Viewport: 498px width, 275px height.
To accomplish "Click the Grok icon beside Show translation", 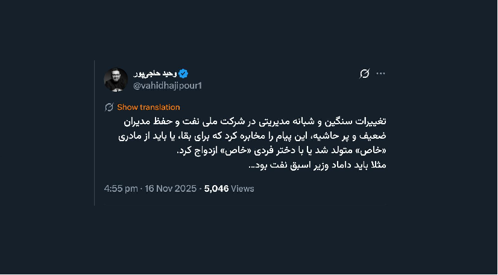I will point(109,107).
